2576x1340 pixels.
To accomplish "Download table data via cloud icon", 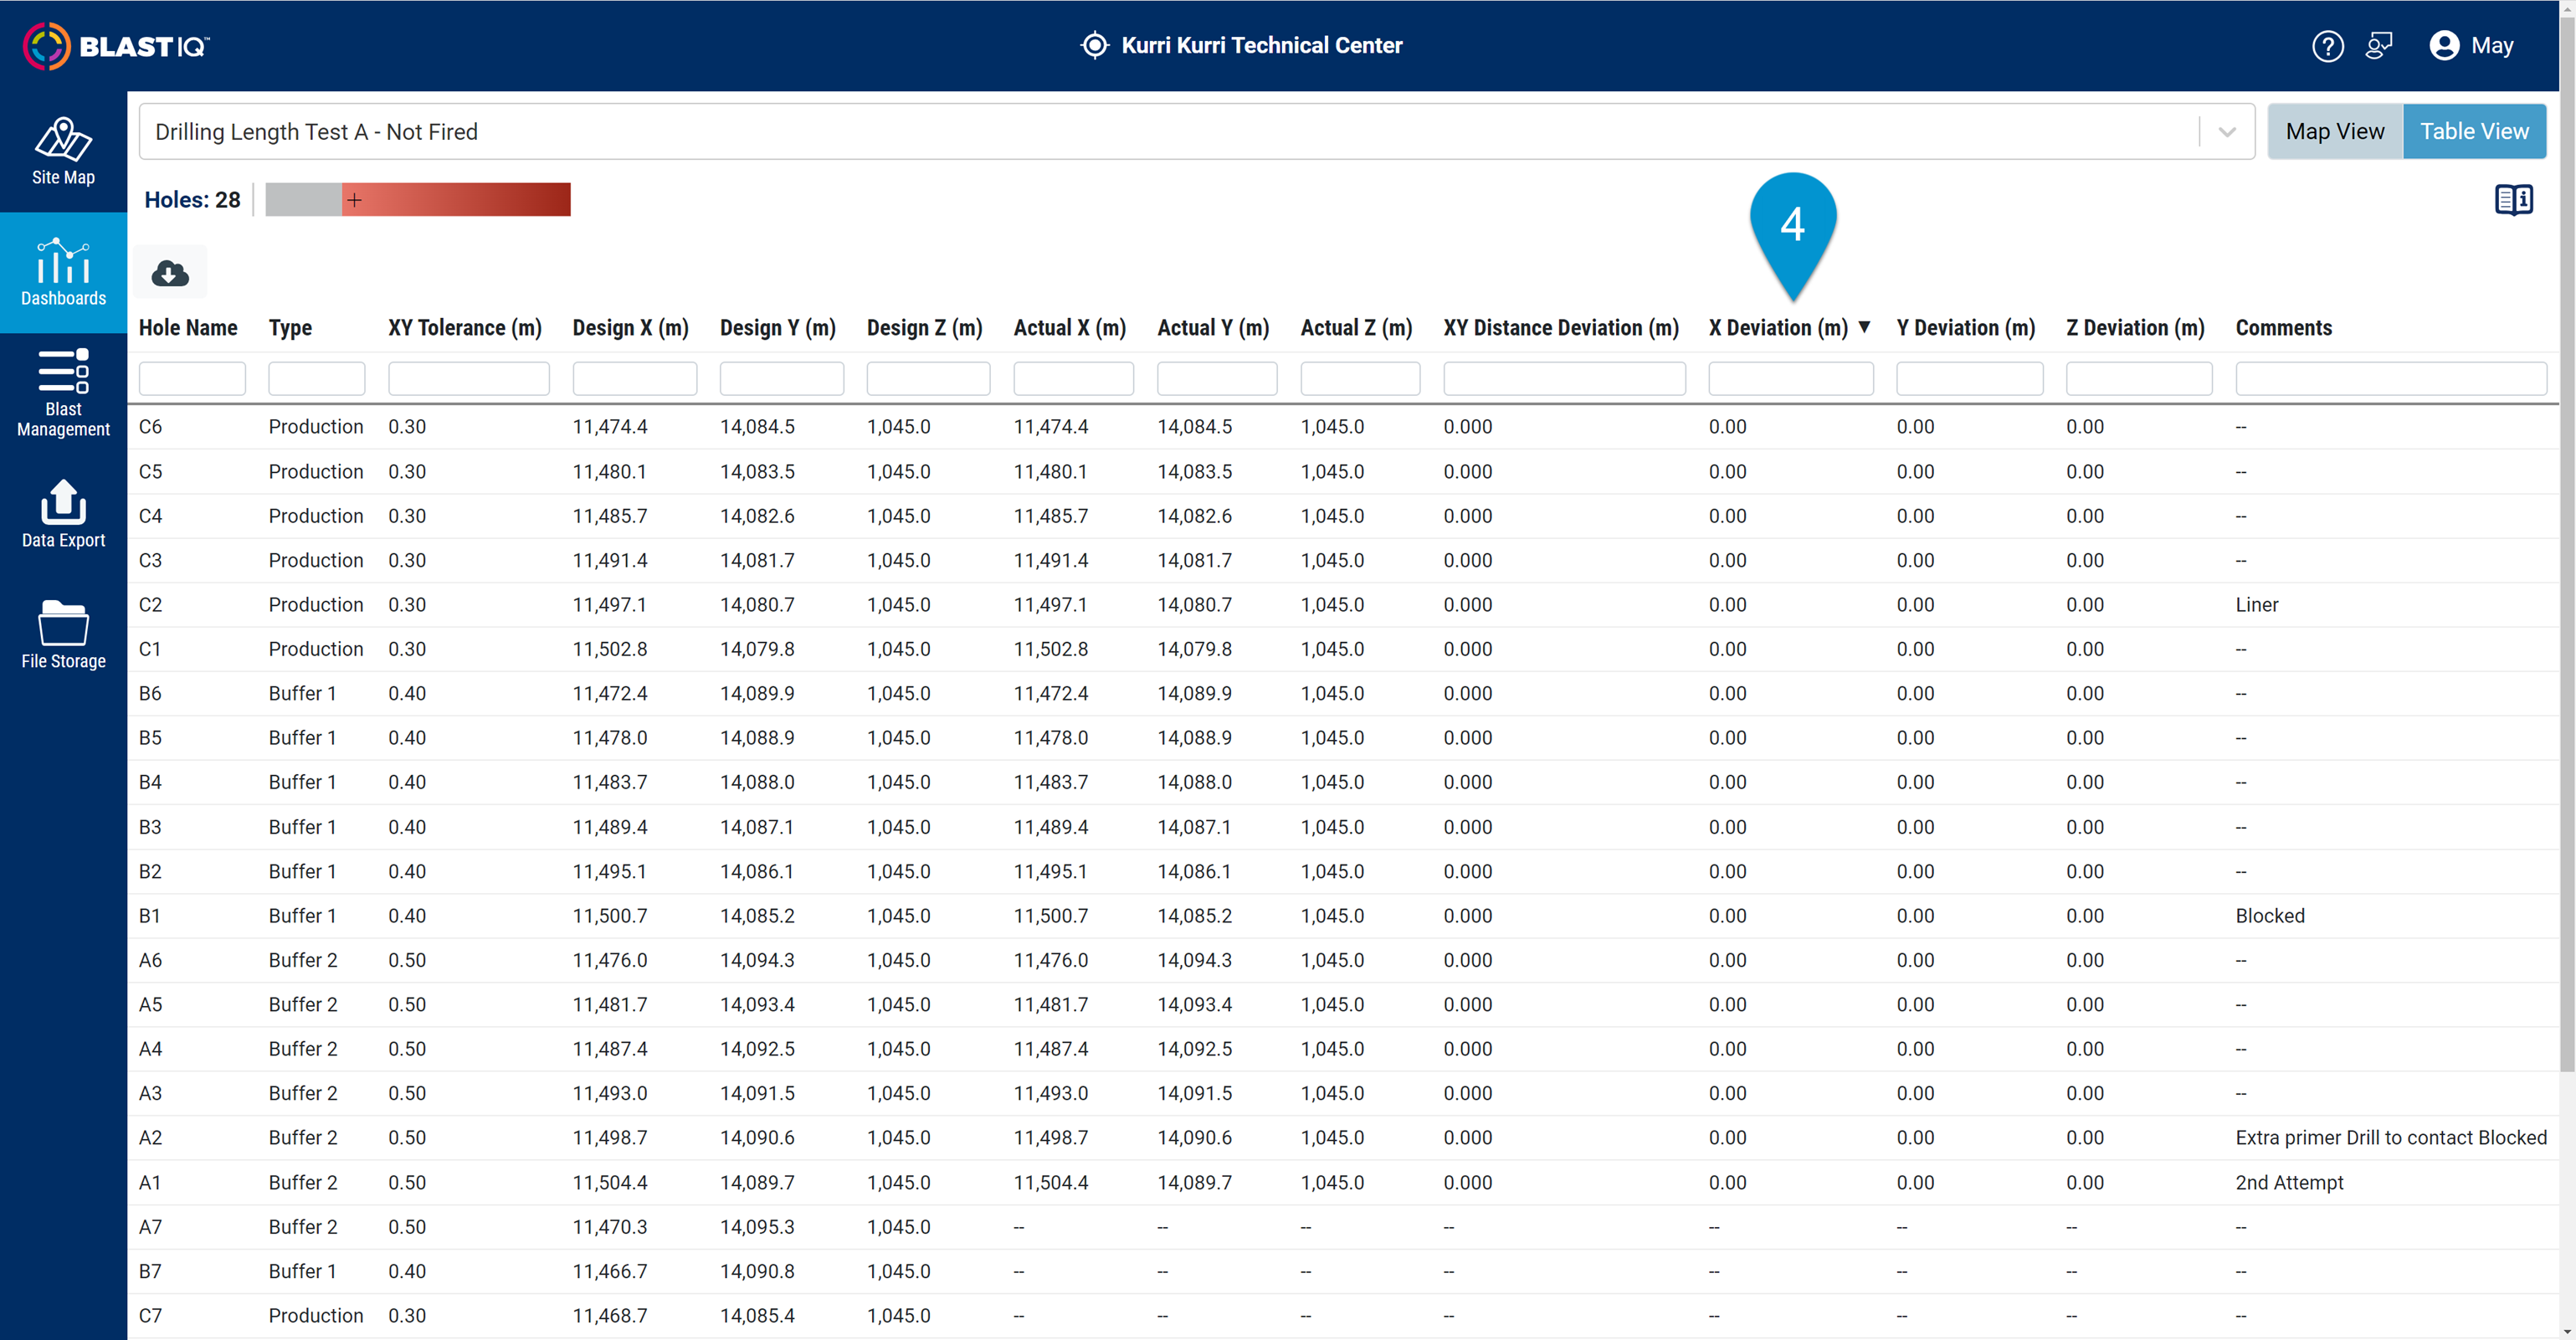I will [x=170, y=272].
